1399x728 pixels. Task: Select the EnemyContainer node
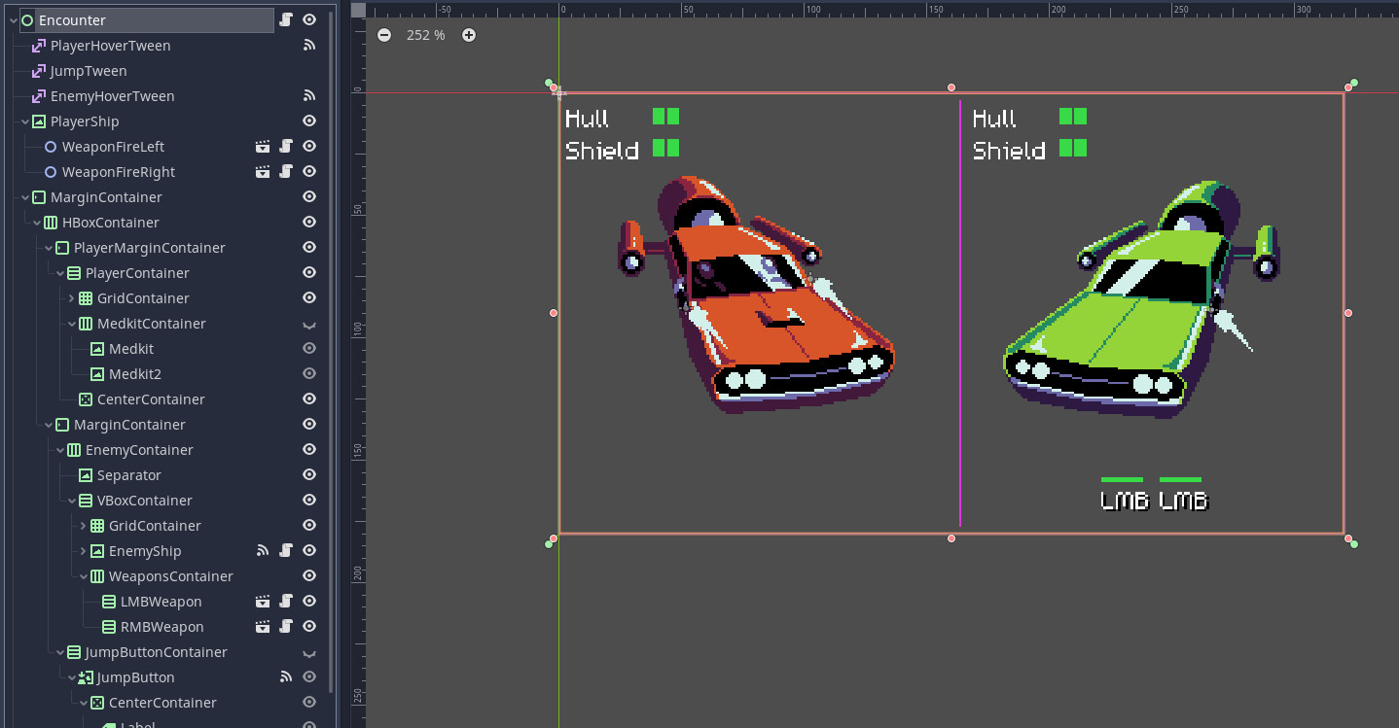[x=139, y=450]
